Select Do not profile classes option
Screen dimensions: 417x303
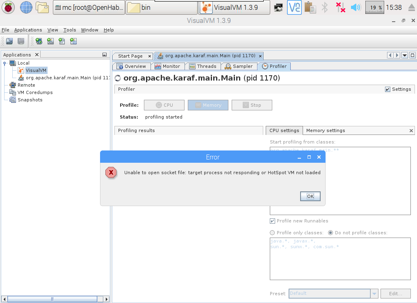click(x=330, y=233)
